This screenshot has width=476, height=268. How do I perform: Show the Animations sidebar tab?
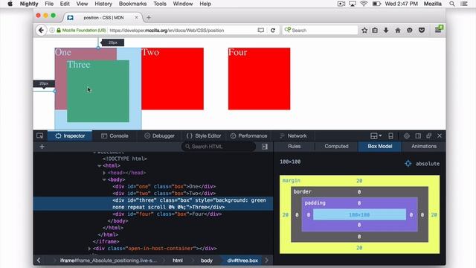coord(424,146)
